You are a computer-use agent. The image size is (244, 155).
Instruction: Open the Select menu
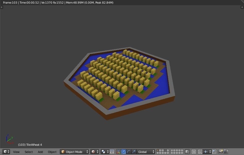pos(29,152)
